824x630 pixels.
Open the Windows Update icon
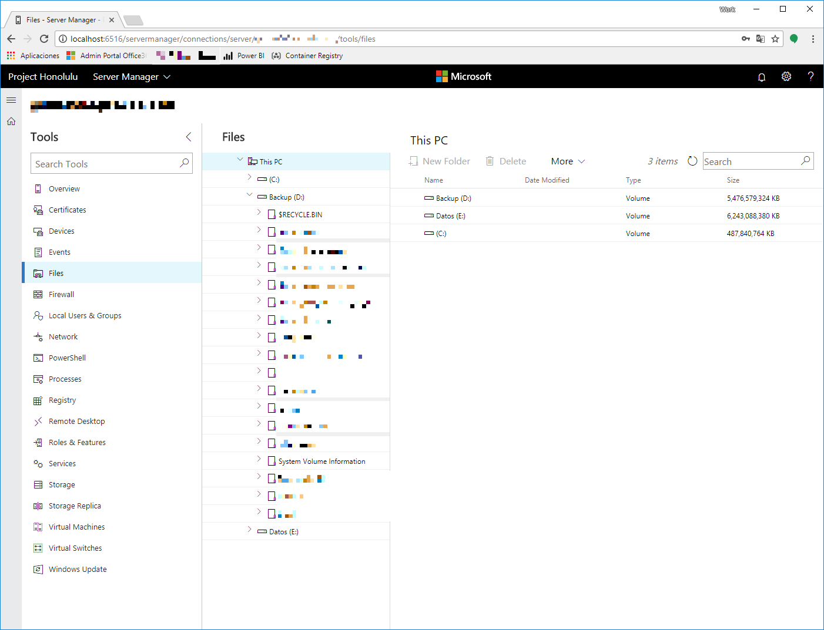[x=38, y=570]
